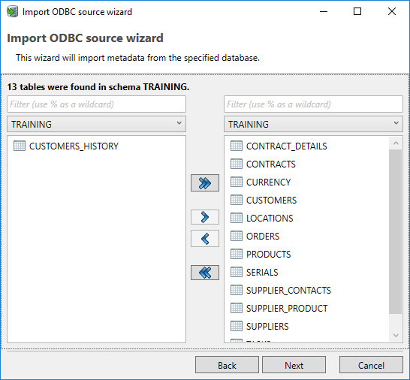Select the CUSTOMERS_HISTORY table icon

[20, 146]
